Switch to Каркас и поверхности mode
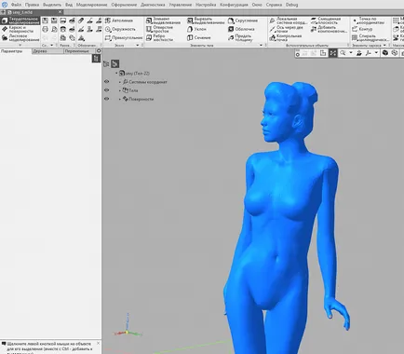The height and width of the screenshot is (354, 404). [x=18, y=29]
